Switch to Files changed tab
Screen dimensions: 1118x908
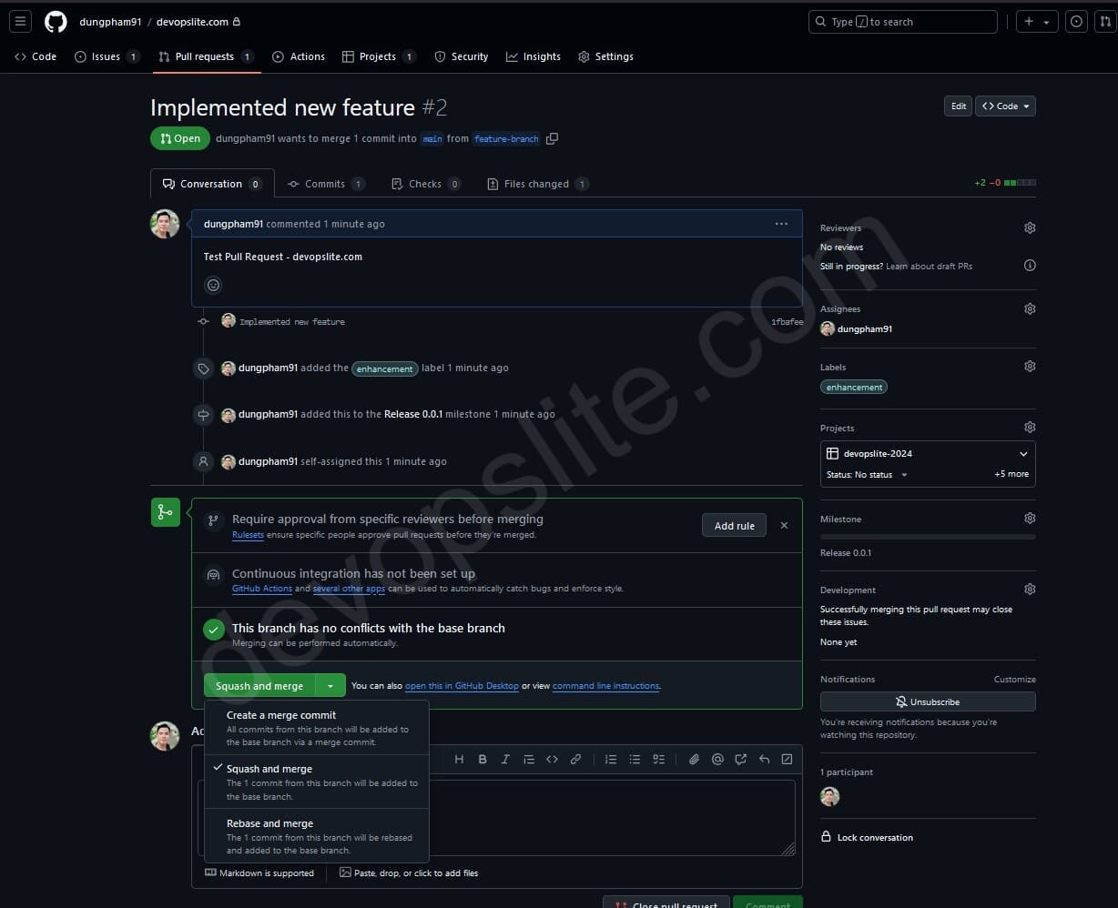537,184
